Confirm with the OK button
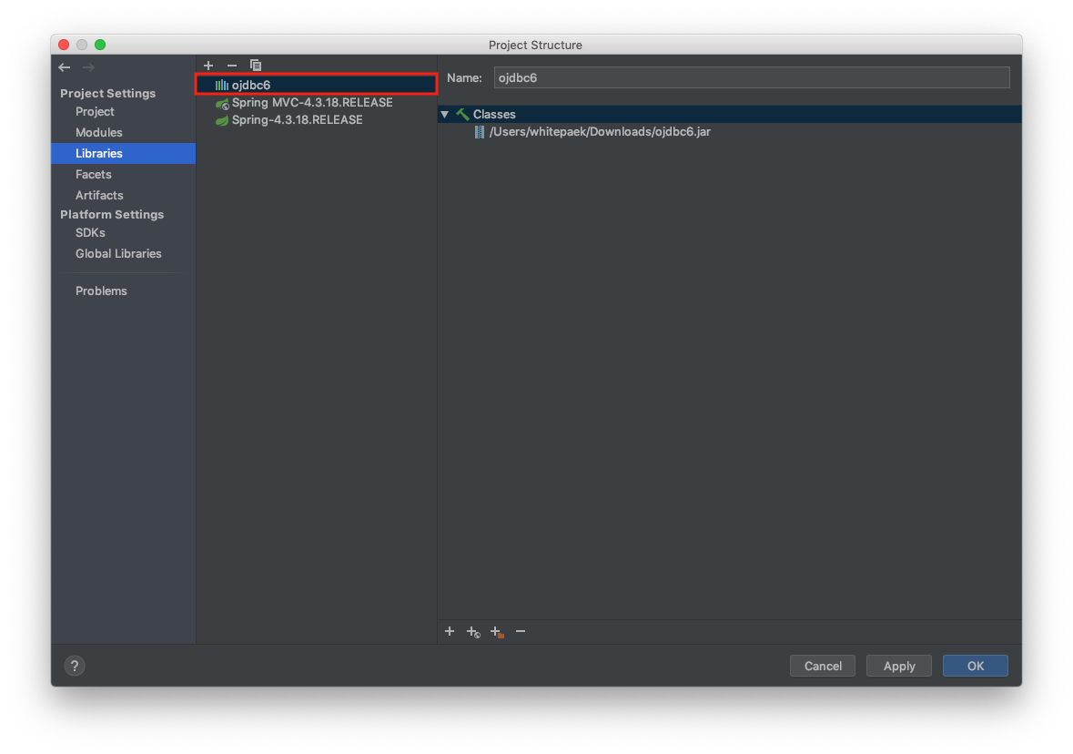This screenshot has height=754, width=1073. 975,666
